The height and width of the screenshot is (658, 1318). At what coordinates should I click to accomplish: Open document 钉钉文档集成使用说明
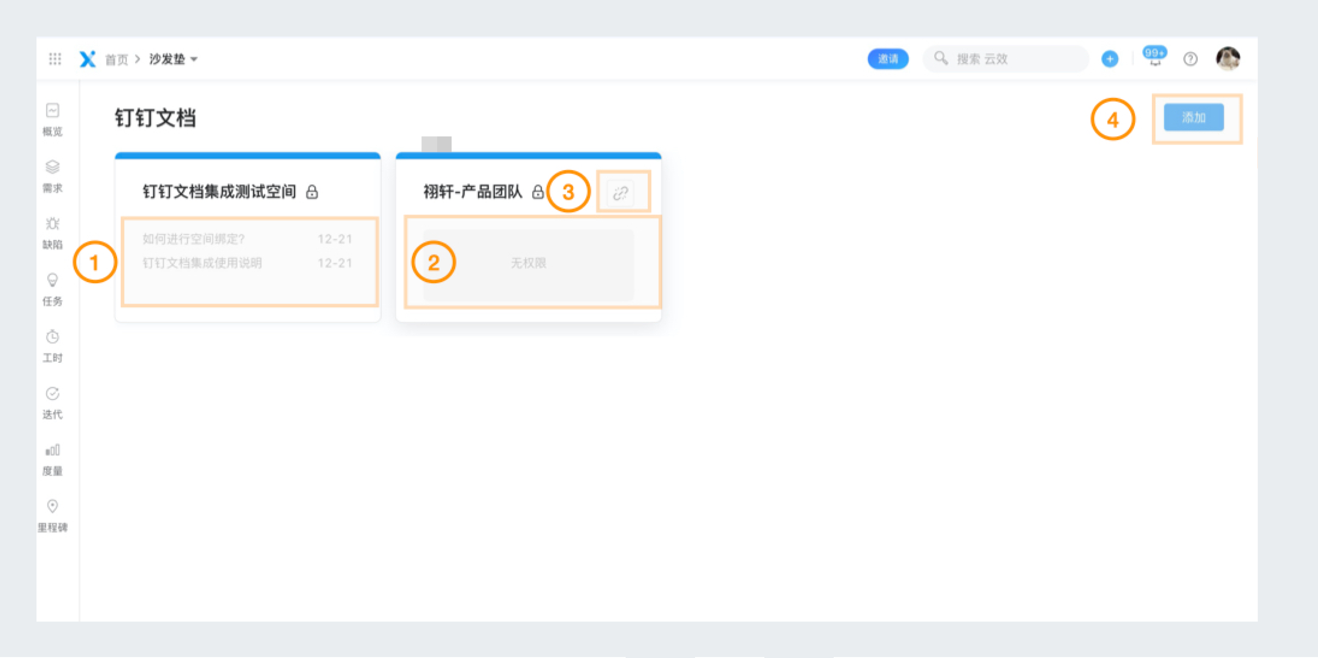point(202,263)
